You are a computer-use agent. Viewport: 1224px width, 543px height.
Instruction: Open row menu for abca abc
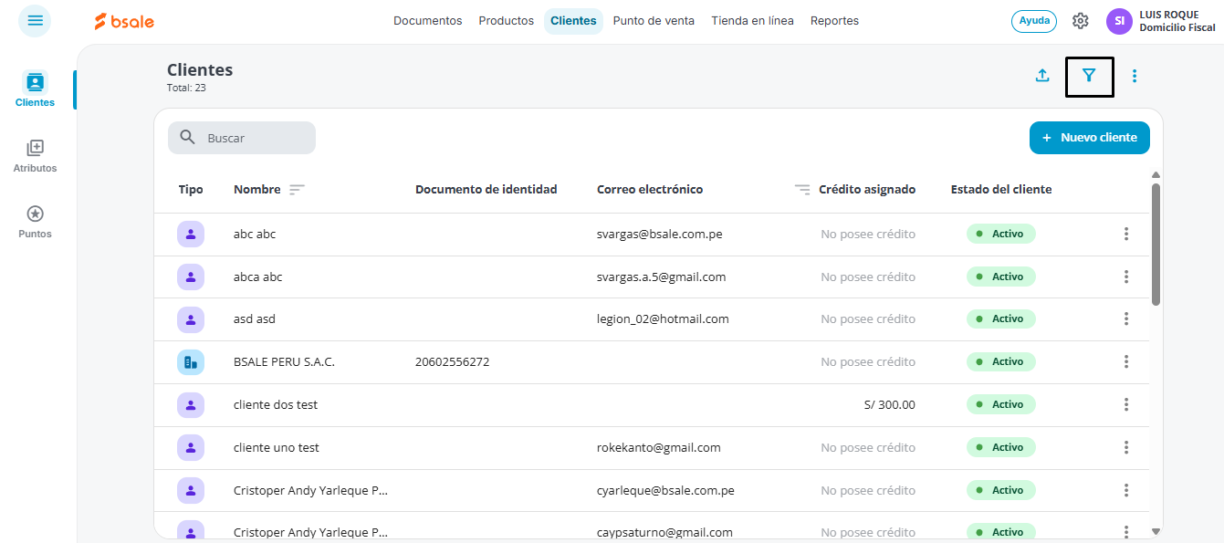pos(1126,277)
